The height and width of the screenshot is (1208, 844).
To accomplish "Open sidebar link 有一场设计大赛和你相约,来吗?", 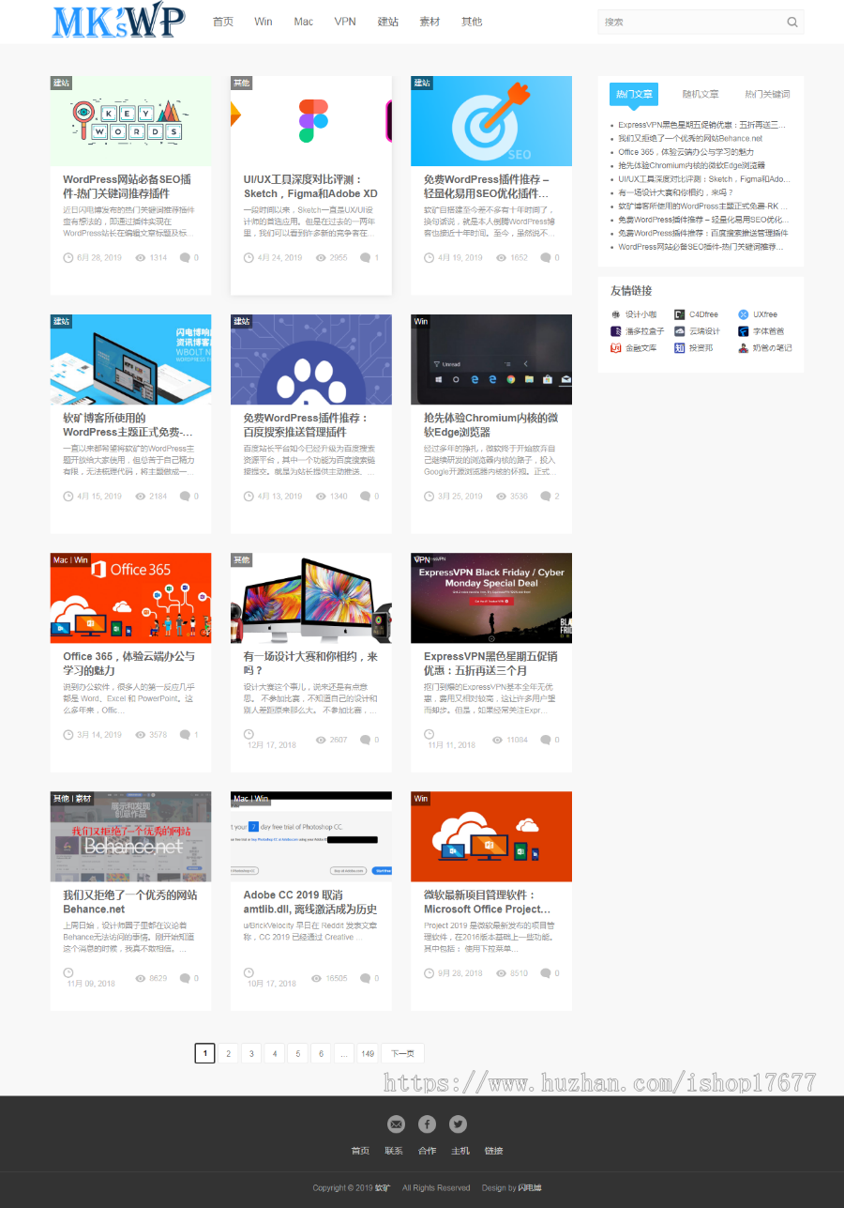I will (x=675, y=192).
